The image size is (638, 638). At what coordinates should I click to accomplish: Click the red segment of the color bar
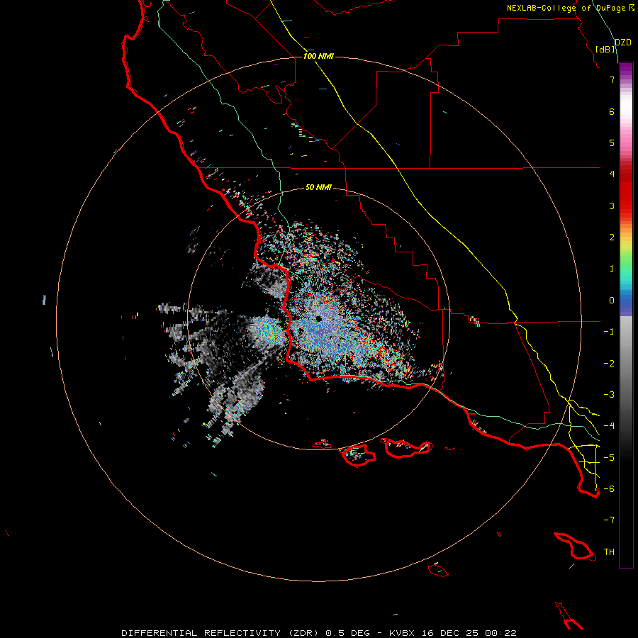[x=626, y=191]
